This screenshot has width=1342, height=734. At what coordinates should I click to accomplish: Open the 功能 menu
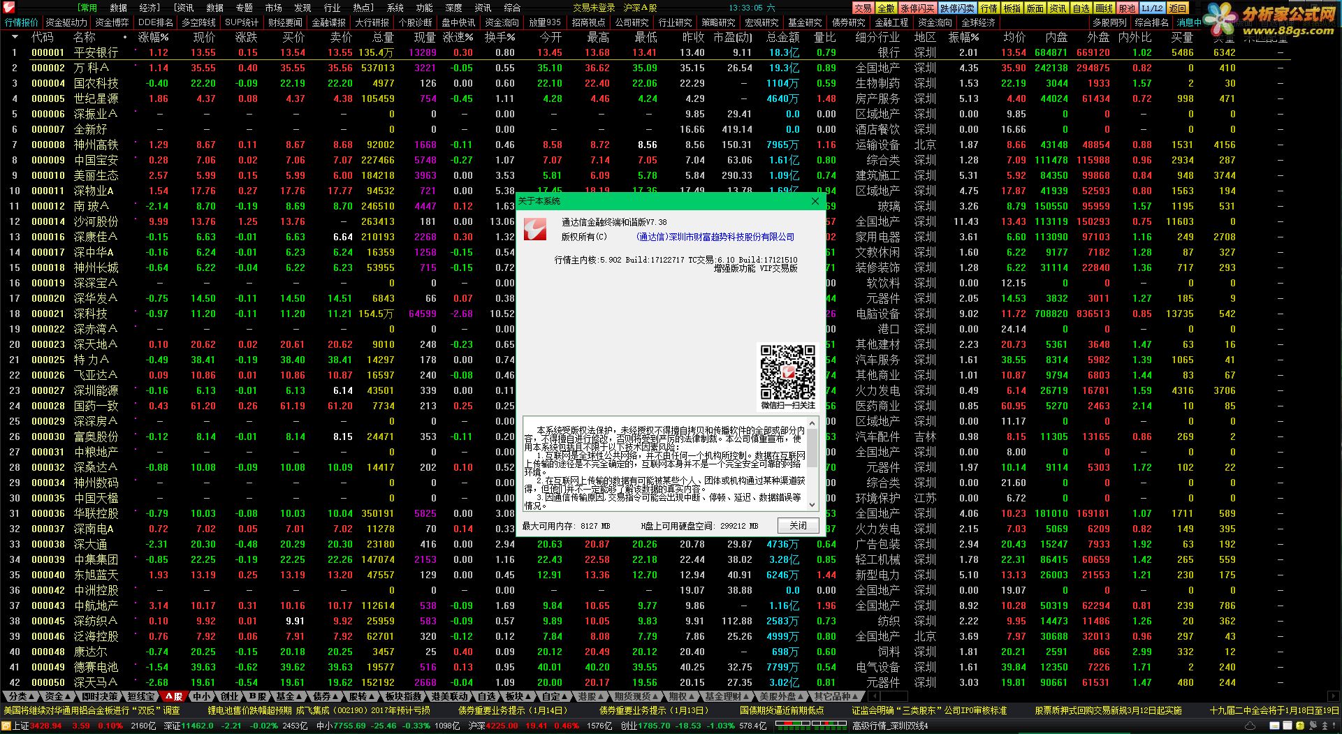point(424,8)
